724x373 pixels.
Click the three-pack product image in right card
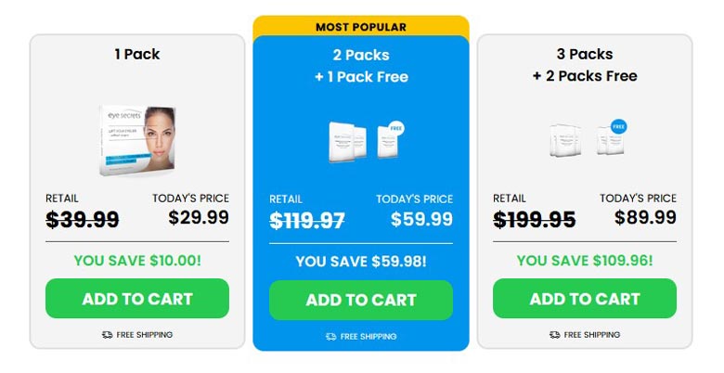tap(565, 140)
